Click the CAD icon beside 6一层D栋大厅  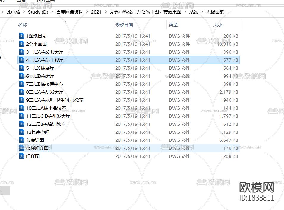21,76
